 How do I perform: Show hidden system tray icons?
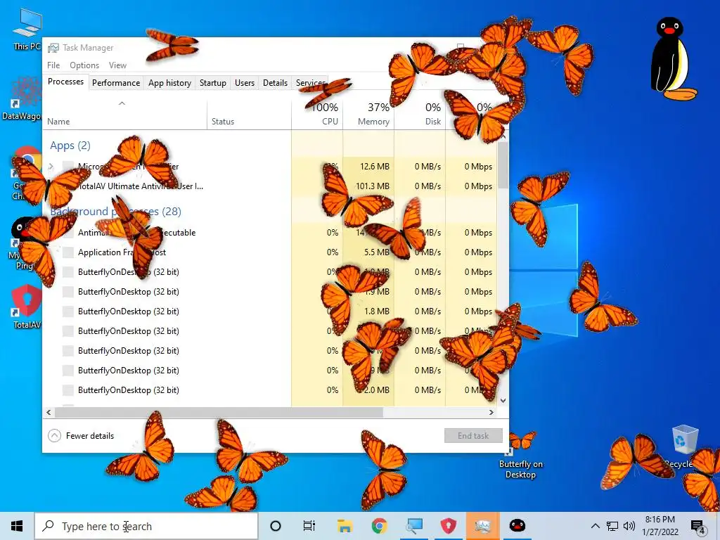point(595,526)
